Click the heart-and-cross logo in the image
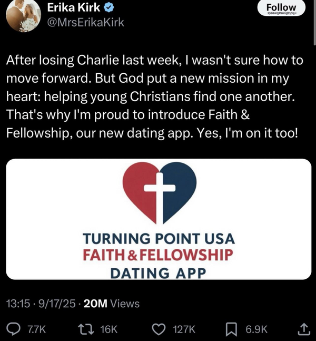 coord(159,191)
